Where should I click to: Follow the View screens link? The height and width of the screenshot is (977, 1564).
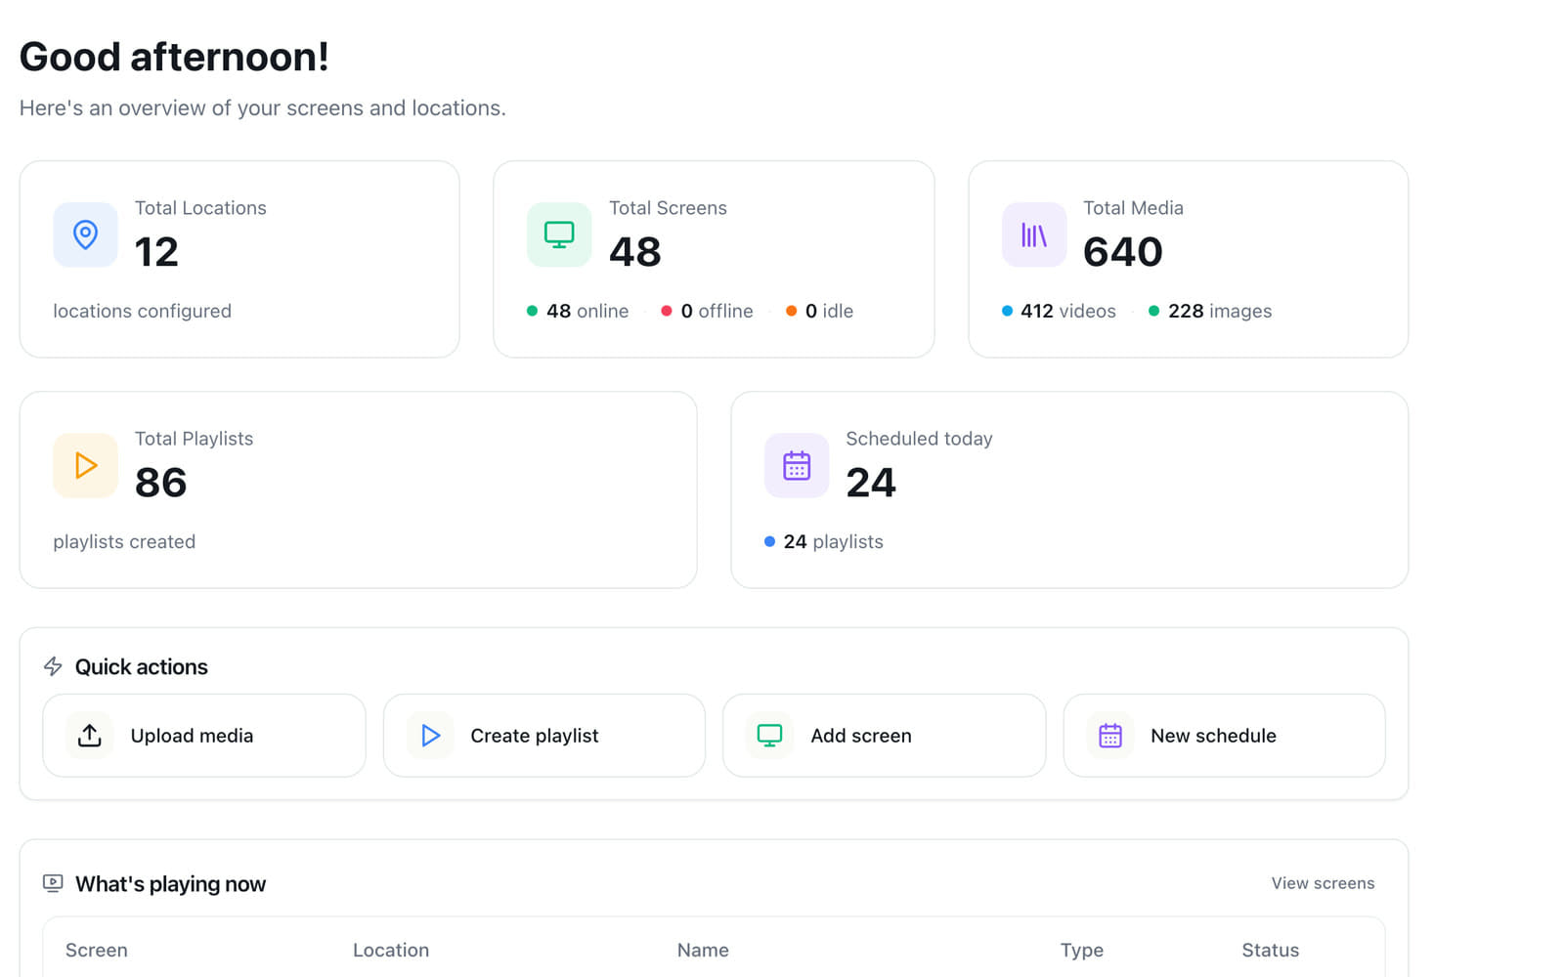1323,883
